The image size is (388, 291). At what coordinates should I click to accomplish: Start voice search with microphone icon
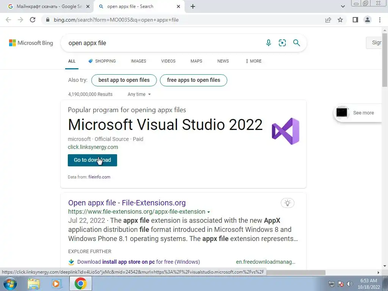tap(269, 43)
